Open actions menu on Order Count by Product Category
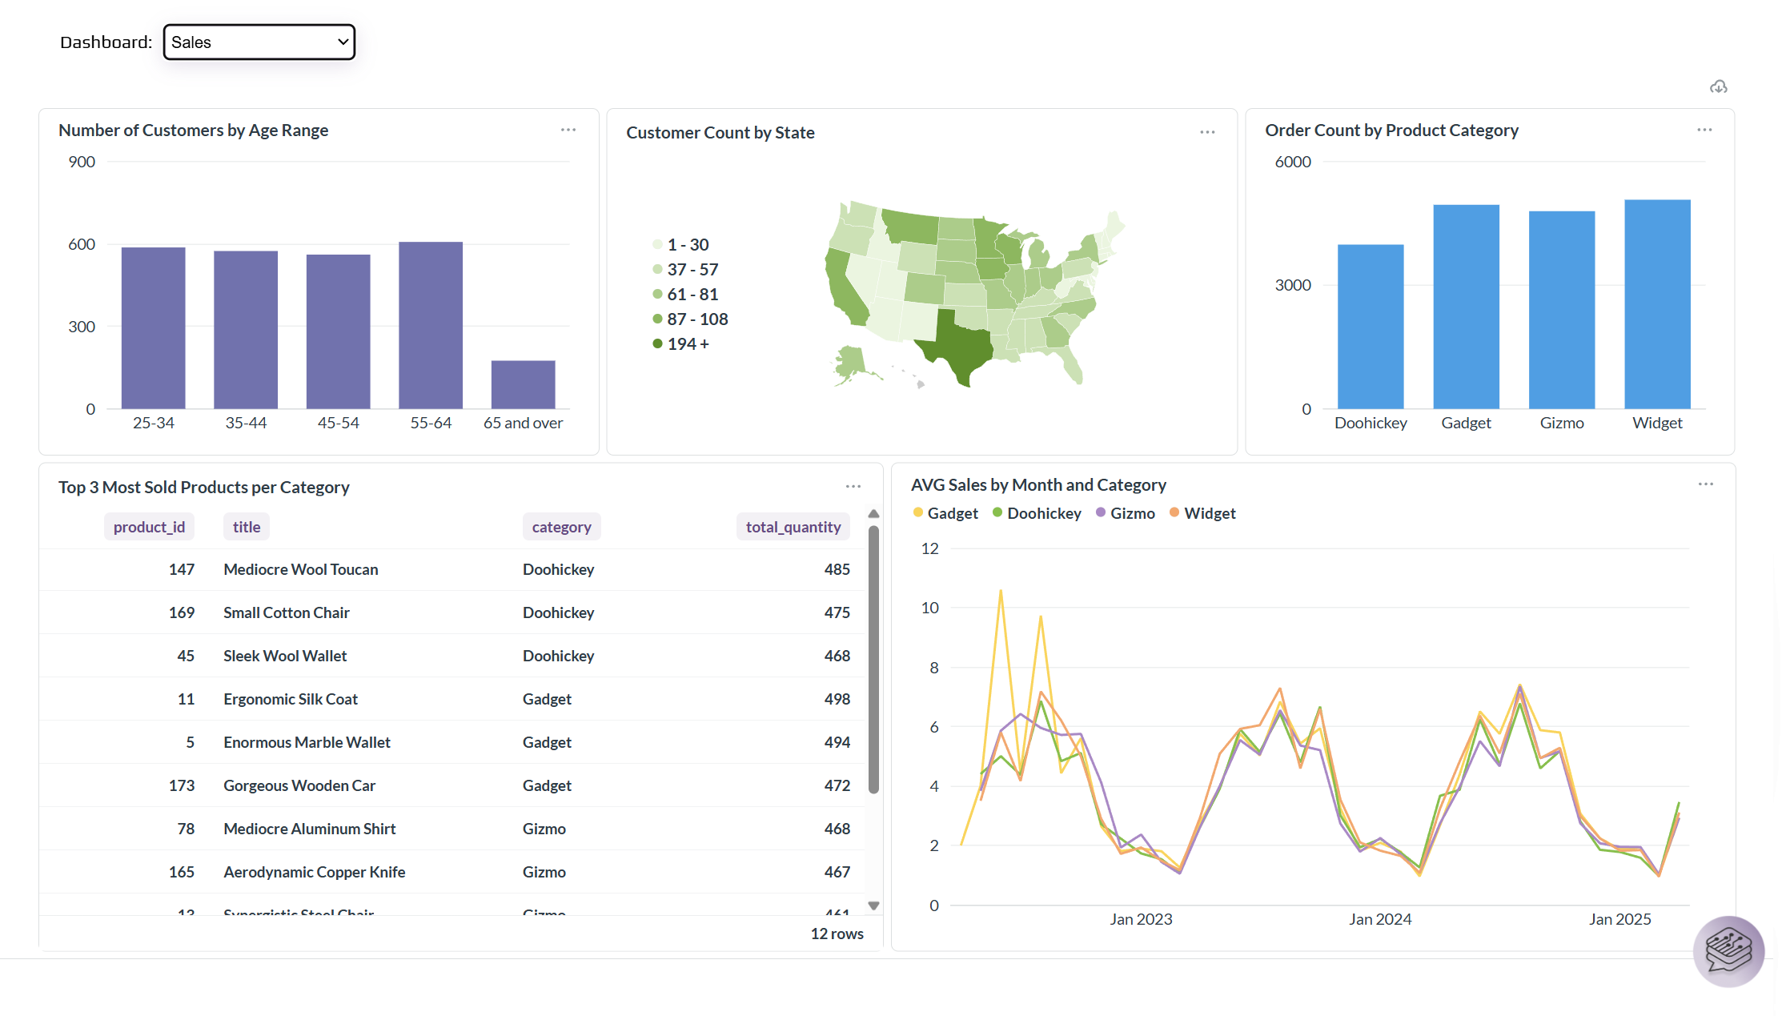 (1704, 130)
